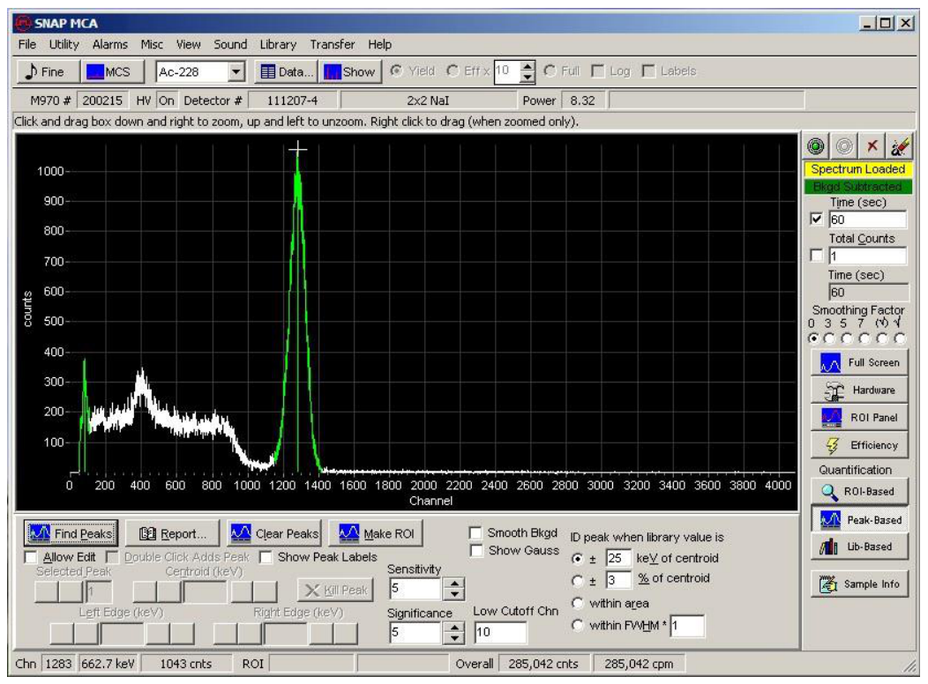Click the 285,042 cpm status value
The height and width of the screenshot is (684, 928).
[x=640, y=664]
